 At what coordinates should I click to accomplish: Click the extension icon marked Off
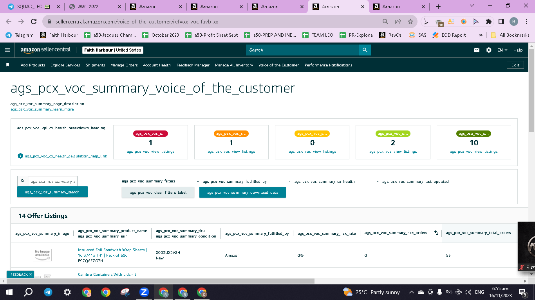[x=439, y=22]
